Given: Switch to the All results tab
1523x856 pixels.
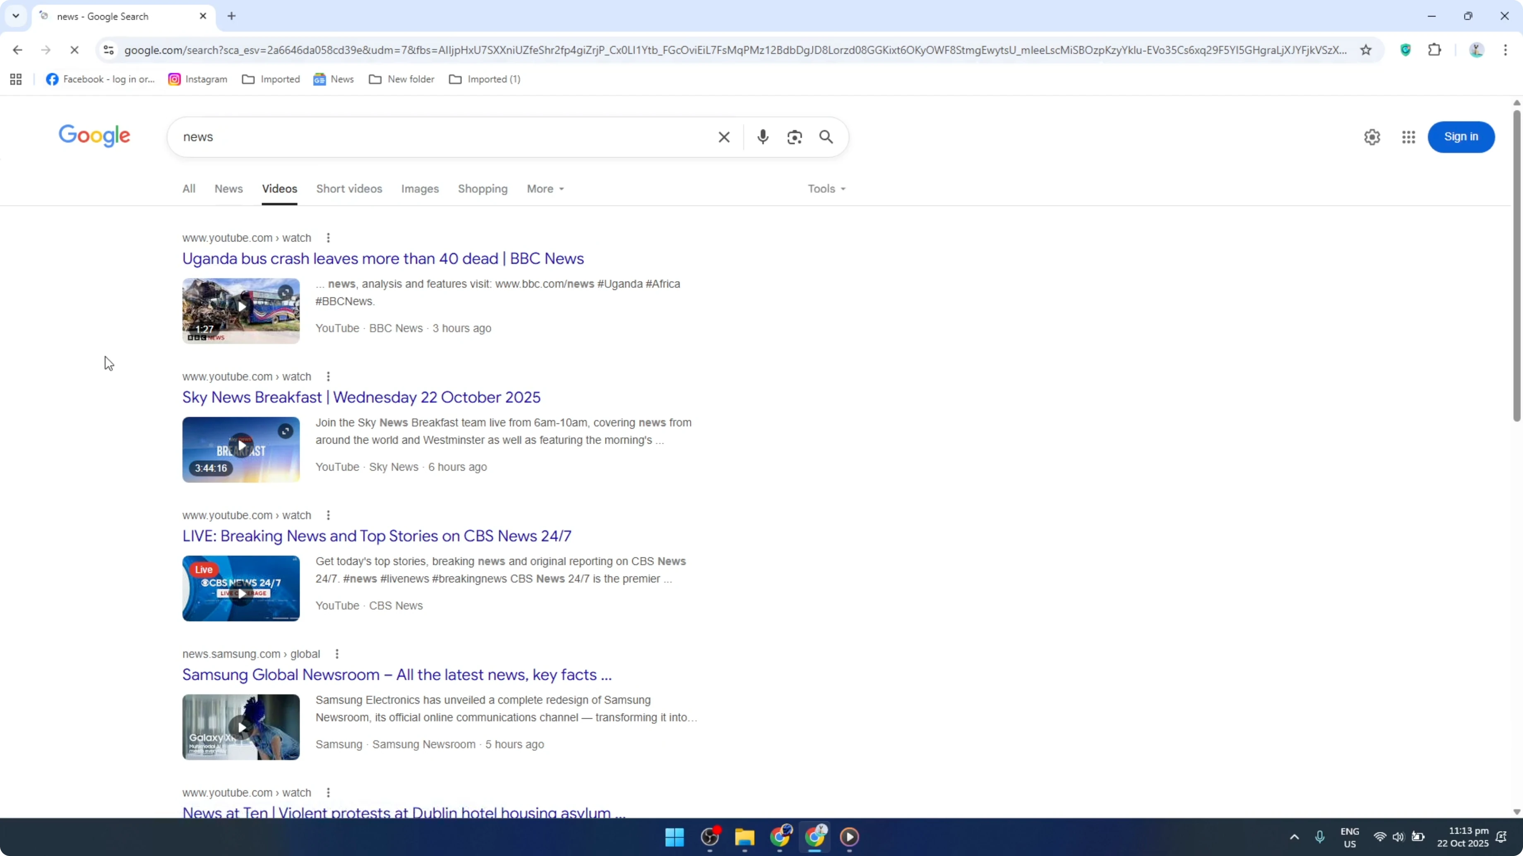Looking at the screenshot, I should [x=189, y=189].
